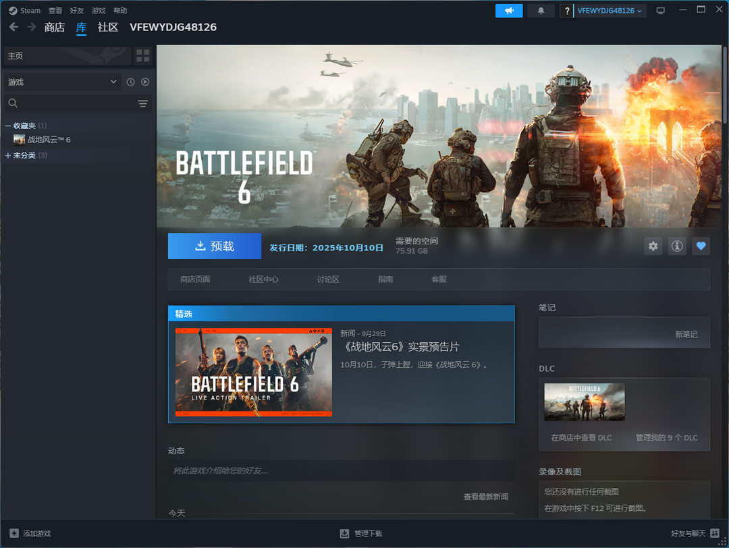Screen dimensions: 729x548
Task: Open game settings gear icon
Action: 653,246
